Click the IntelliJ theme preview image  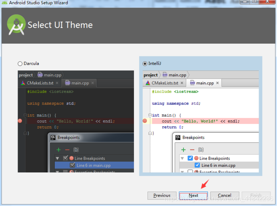coord(201,122)
